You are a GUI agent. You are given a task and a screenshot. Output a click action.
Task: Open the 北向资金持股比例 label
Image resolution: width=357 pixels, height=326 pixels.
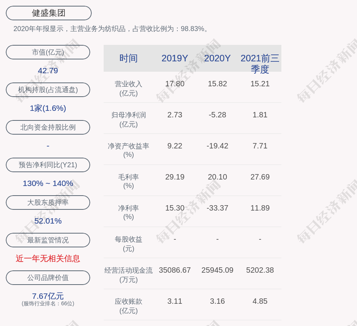48,127
